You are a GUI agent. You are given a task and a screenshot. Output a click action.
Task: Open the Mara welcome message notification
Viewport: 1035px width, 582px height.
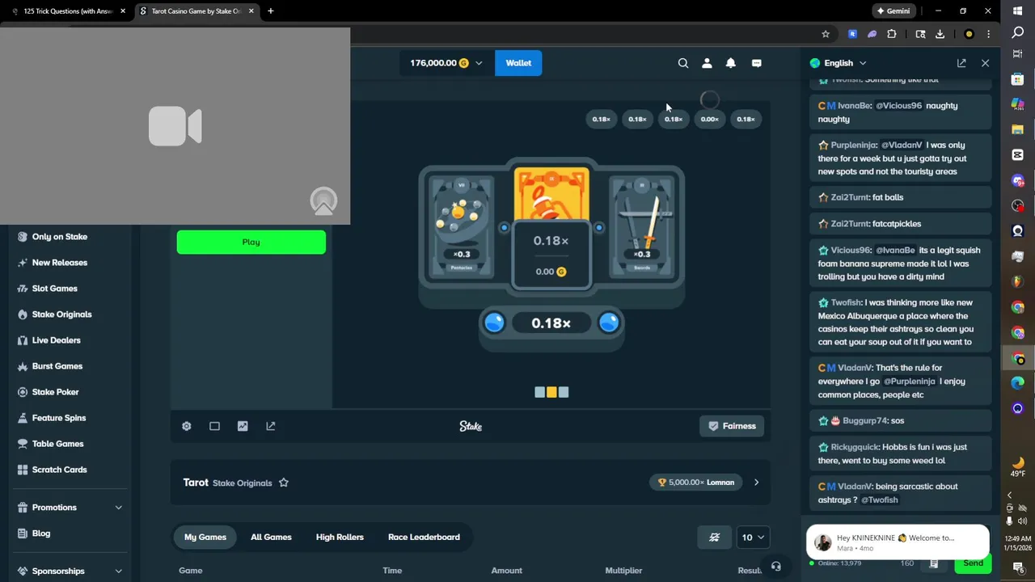click(898, 542)
